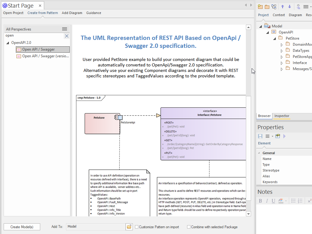Click the PetStore package folder icon
The width and height of the screenshot is (312, 234).
(281, 38)
